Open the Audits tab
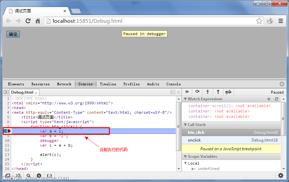Screen dimensions: 289x182 [153, 84]
